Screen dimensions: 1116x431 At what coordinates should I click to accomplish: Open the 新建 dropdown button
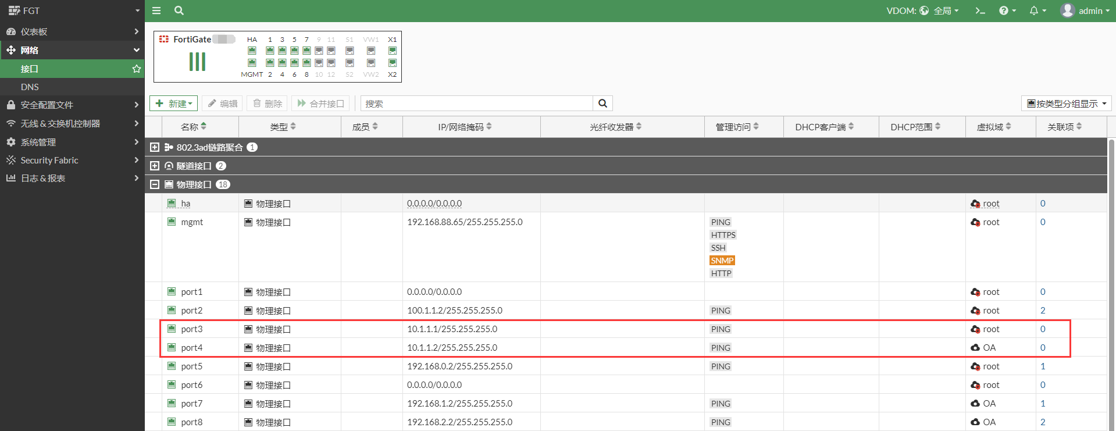point(173,104)
